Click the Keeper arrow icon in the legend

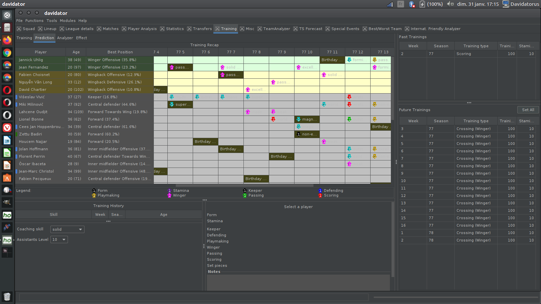[x=244, y=191]
